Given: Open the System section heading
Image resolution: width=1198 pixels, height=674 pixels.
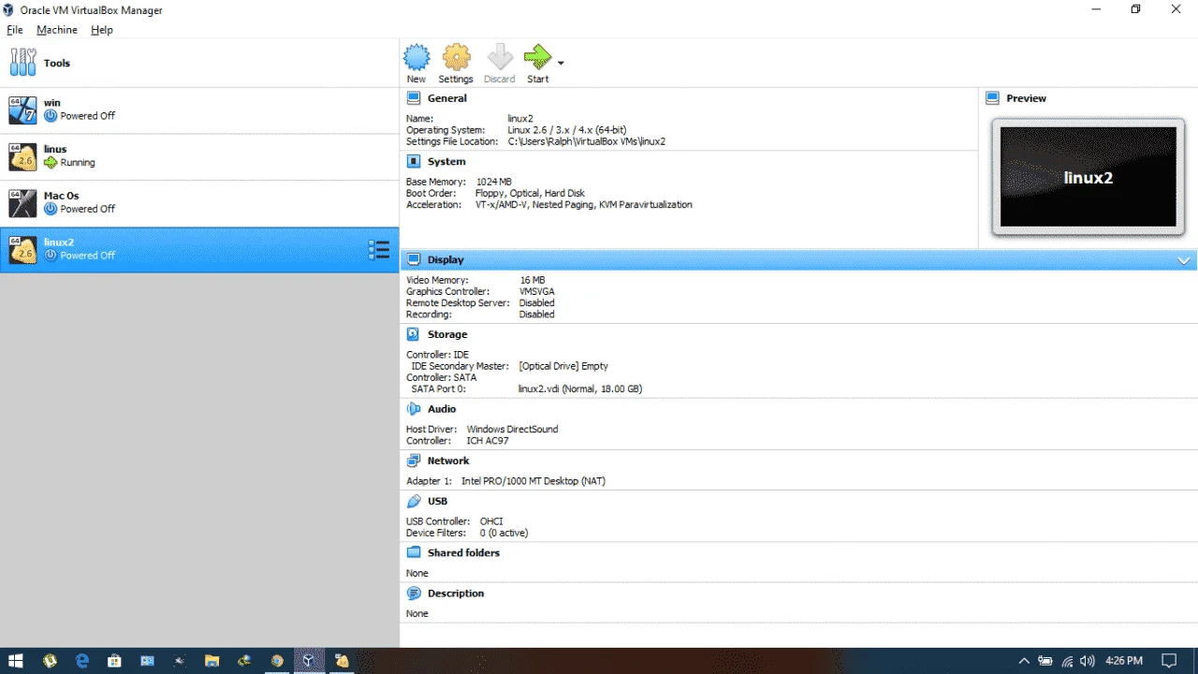Looking at the screenshot, I should pos(446,162).
